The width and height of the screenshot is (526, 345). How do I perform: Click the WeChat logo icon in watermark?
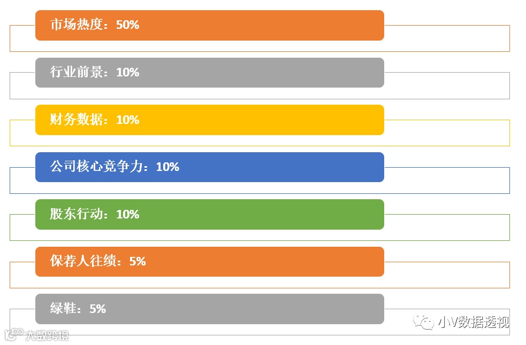(426, 323)
